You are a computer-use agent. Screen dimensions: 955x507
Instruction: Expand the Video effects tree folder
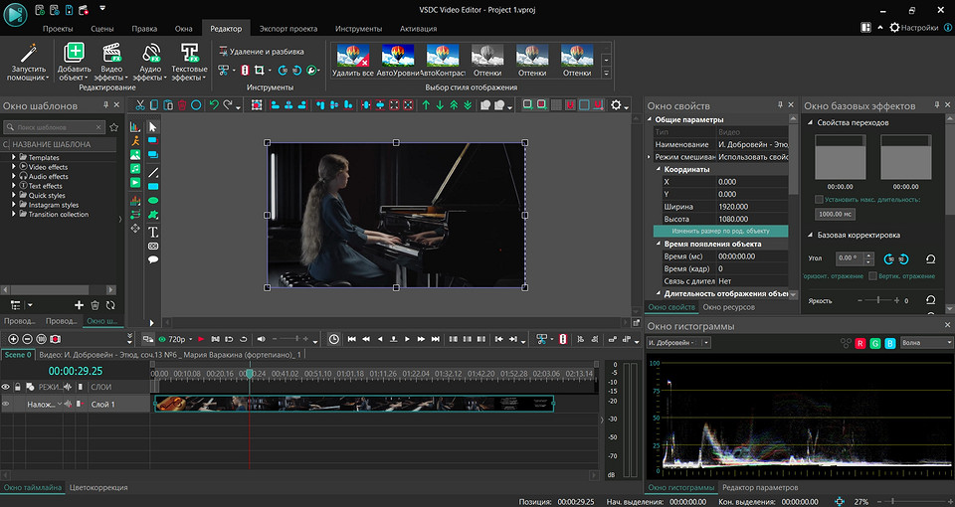13,166
